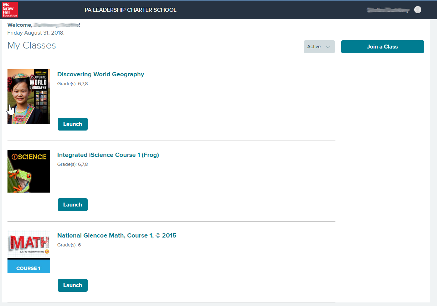Click the blurred username in the header

388,10
